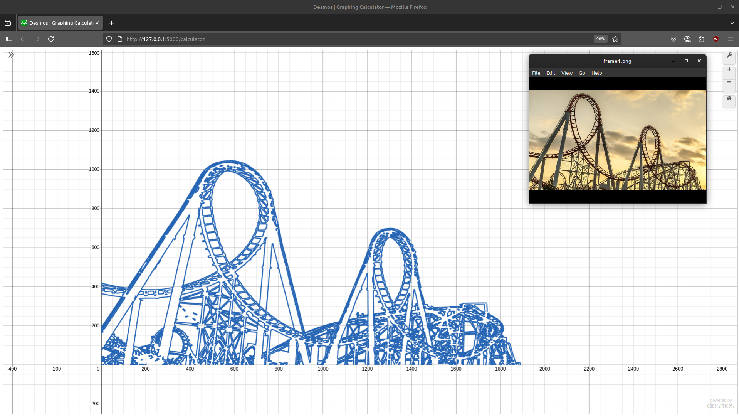Open the File menu in frame1.png viewer
Image resolution: width=739 pixels, height=416 pixels.
(x=536, y=73)
